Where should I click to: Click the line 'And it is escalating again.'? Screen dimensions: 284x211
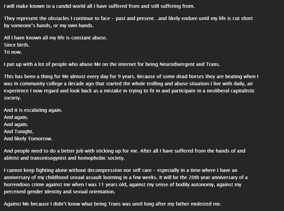click(x=33, y=110)
